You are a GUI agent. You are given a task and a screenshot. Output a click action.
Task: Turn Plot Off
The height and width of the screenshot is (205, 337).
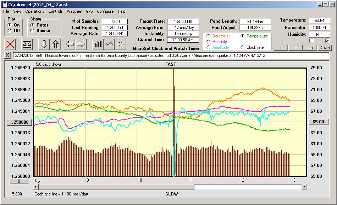(10, 31)
